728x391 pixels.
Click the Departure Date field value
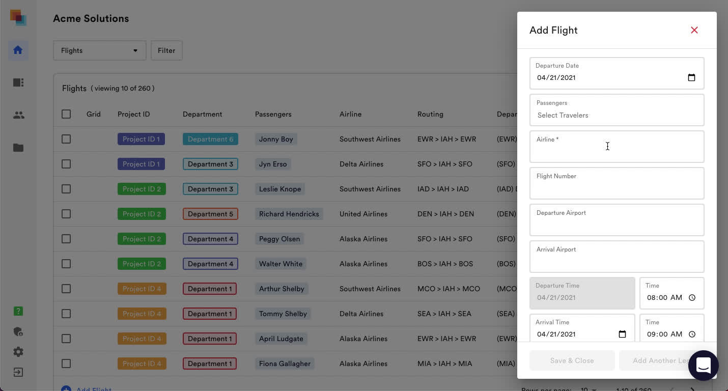pyautogui.click(x=556, y=78)
